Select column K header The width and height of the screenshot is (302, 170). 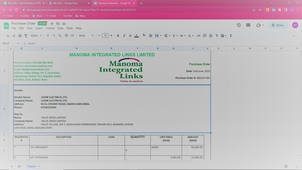click(219, 48)
